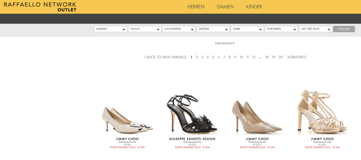361x160 pixels.
Task: Expand the KATEGORIEN dropdown filter
Action: point(179,29)
